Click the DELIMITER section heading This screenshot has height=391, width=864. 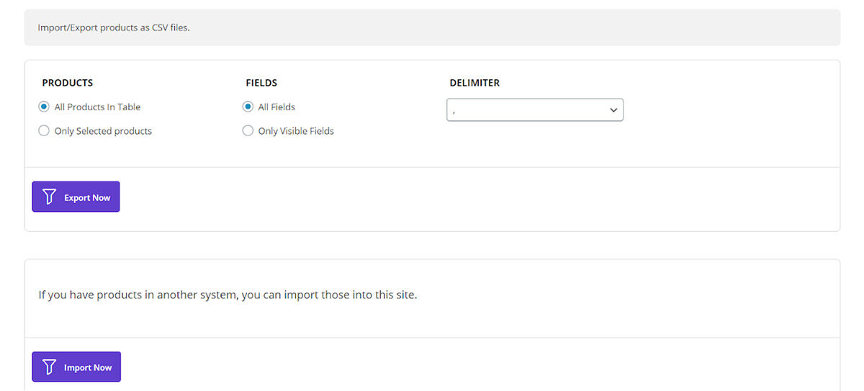click(x=474, y=83)
